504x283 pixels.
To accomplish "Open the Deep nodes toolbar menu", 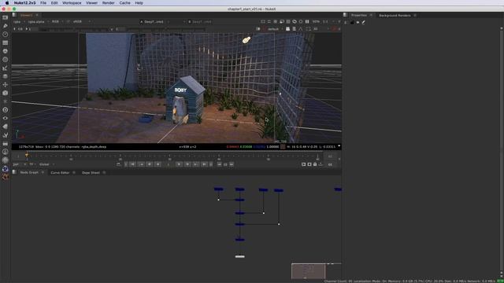I will tap(6, 110).
